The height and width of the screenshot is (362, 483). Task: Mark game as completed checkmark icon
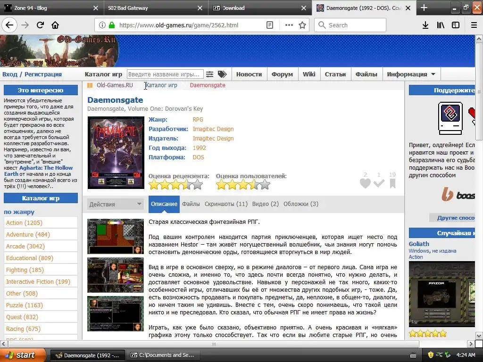pyautogui.click(x=379, y=183)
